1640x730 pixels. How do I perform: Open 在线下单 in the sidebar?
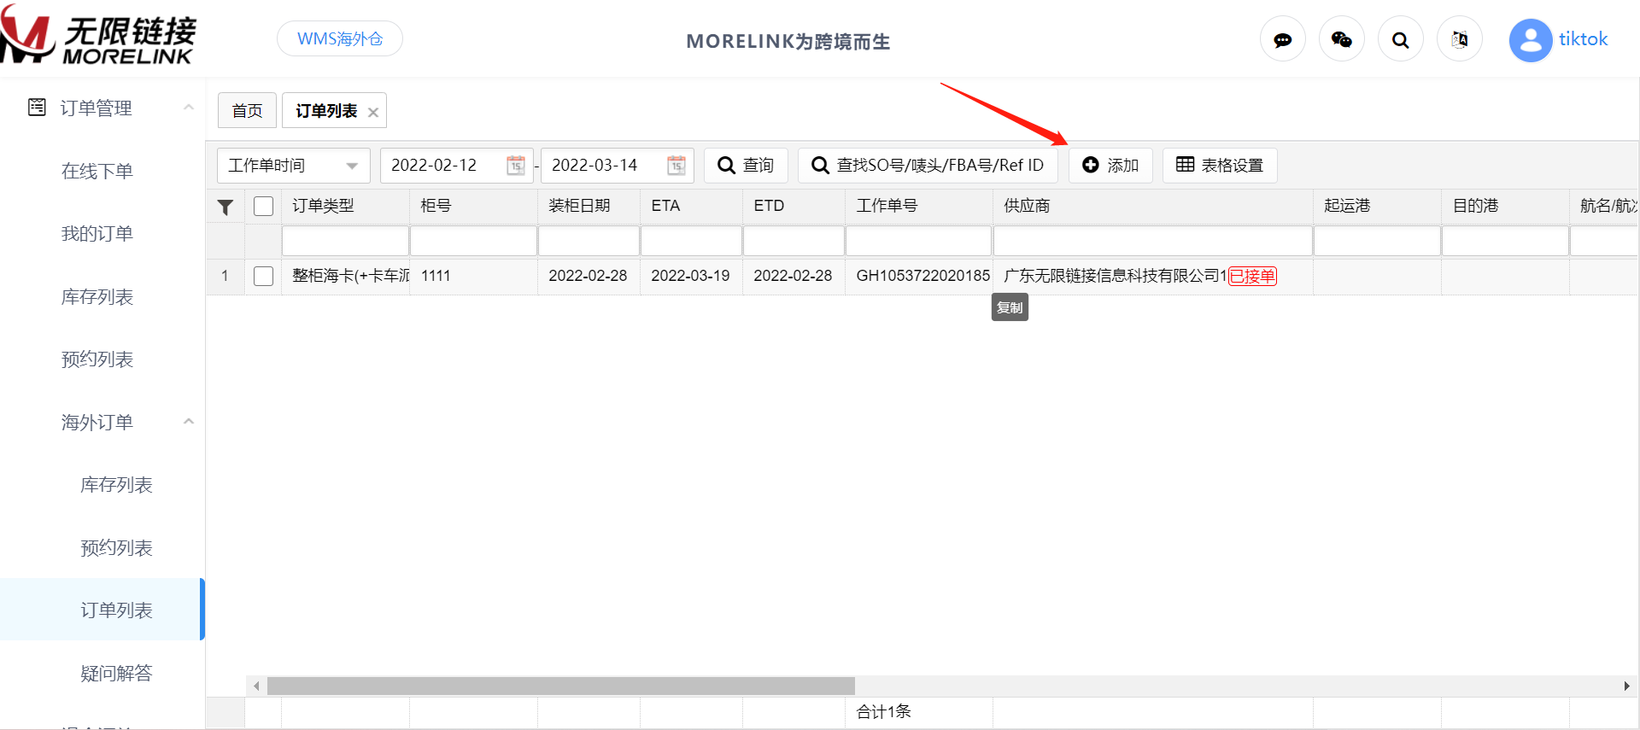[97, 171]
